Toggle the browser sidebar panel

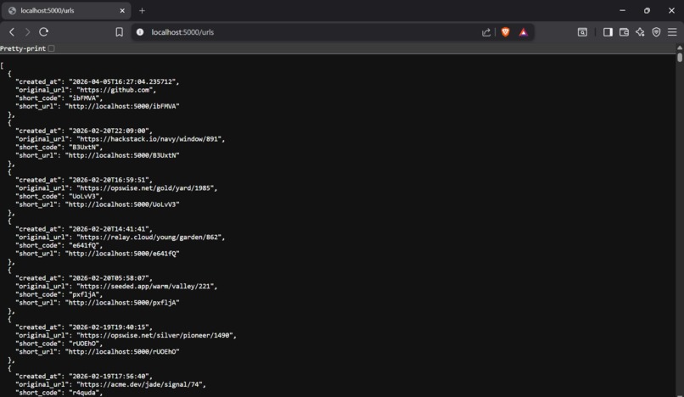[x=608, y=32]
